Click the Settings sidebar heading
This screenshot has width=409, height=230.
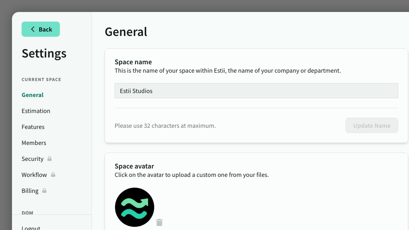click(44, 54)
